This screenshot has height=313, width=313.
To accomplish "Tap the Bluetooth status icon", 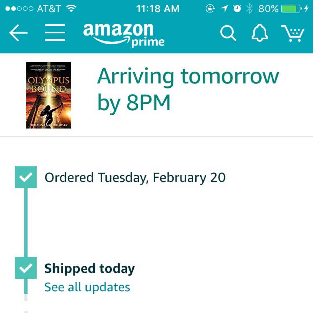I will [249, 9].
